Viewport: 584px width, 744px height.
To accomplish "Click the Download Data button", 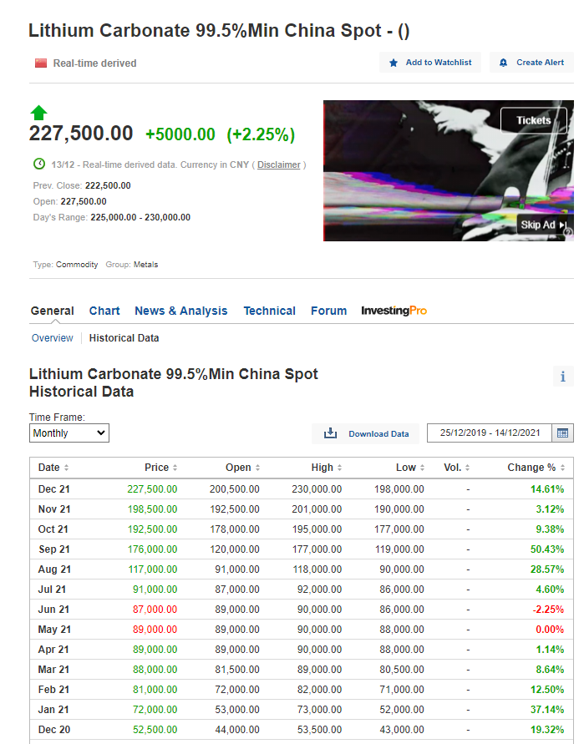I will (366, 433).
